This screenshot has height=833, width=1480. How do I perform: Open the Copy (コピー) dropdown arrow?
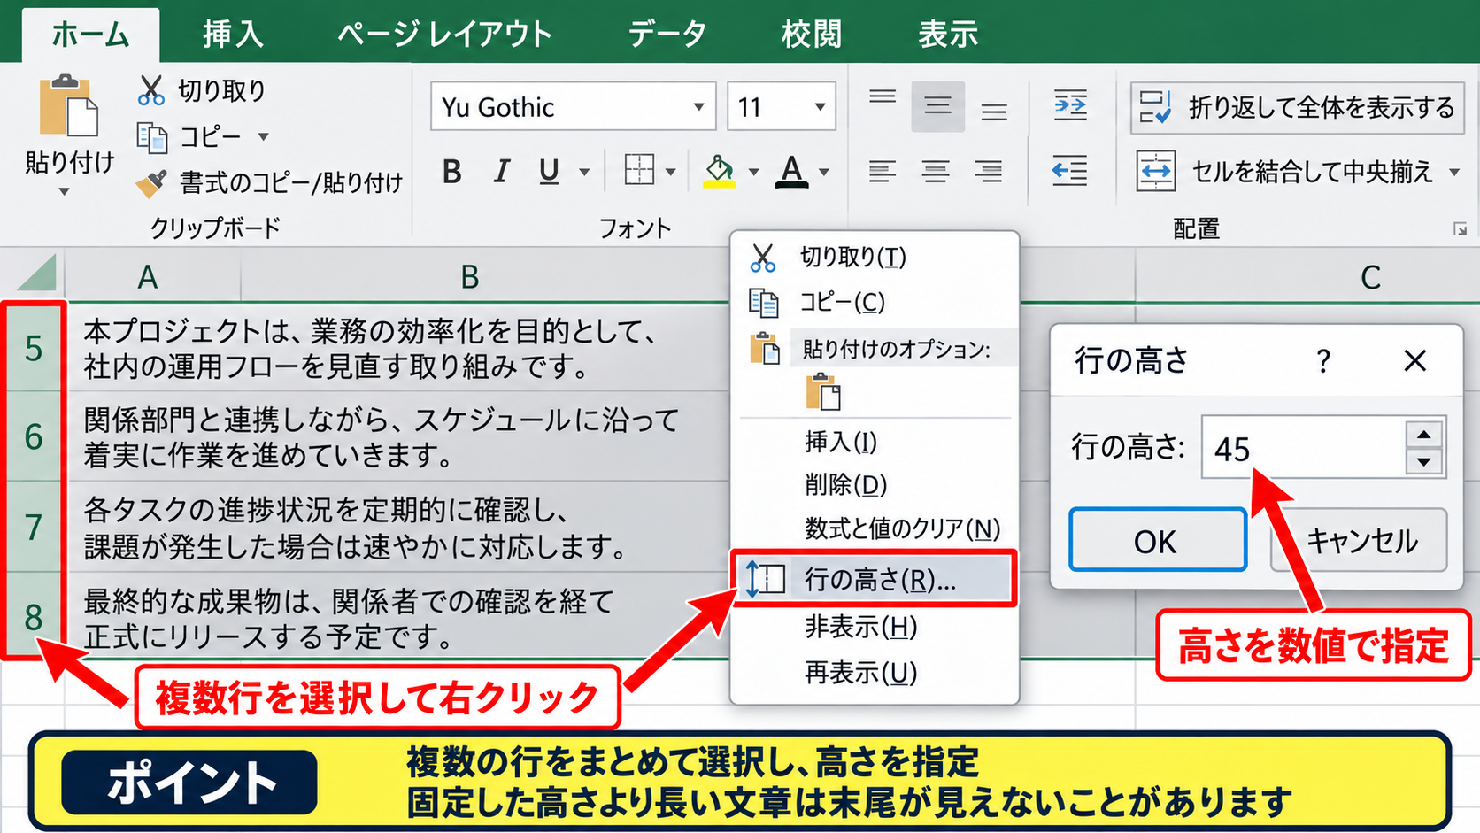pos(263,137)
